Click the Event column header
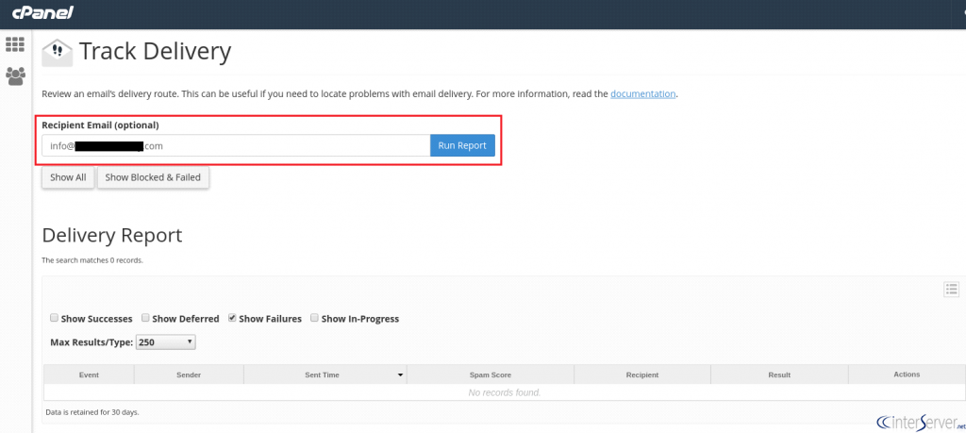The image size is (966, 433). tap(89, 375)
